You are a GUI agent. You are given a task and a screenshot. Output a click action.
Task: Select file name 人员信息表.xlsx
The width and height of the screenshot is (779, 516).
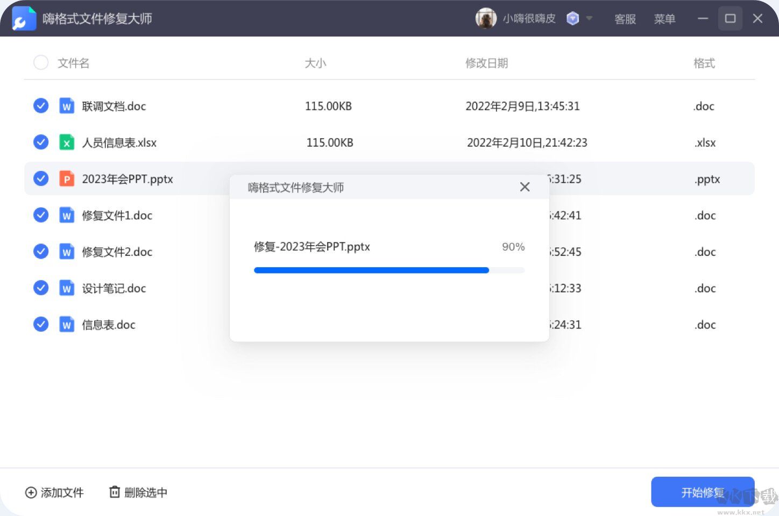pos(119,143)
